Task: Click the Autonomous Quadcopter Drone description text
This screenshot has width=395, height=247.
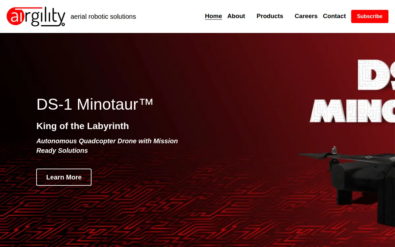Action: pos(107,146)
